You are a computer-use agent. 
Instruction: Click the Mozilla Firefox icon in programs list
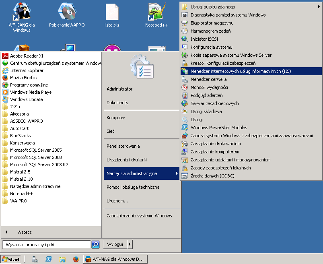[5, 78]
